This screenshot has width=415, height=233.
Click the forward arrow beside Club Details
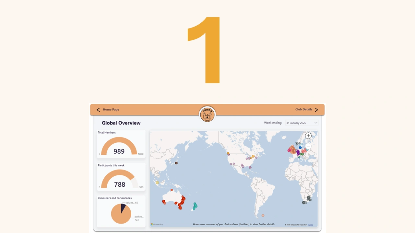coord(316,110)
